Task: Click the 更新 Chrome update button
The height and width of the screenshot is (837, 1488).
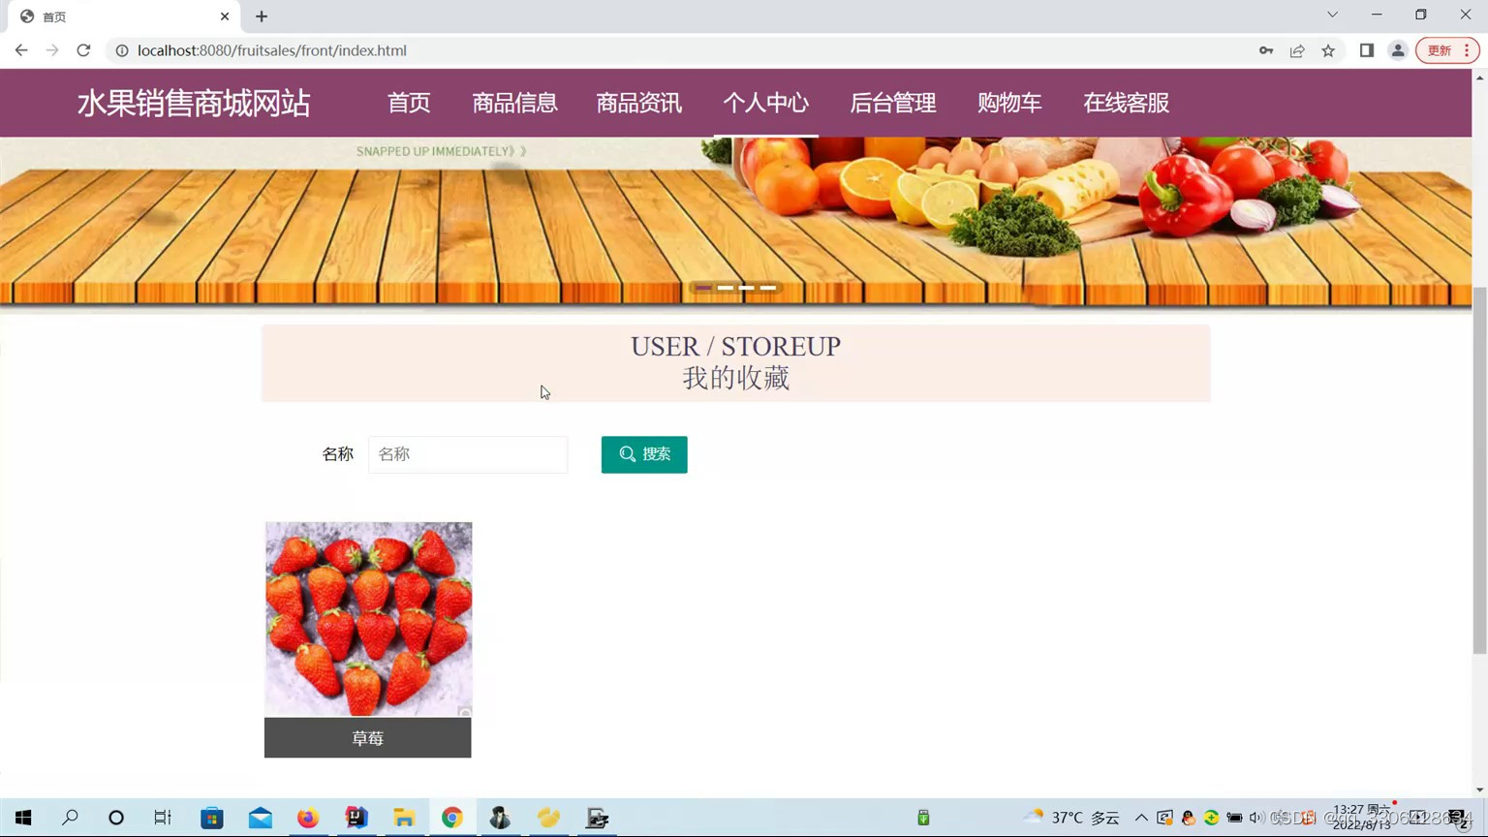Action: 1447,50
